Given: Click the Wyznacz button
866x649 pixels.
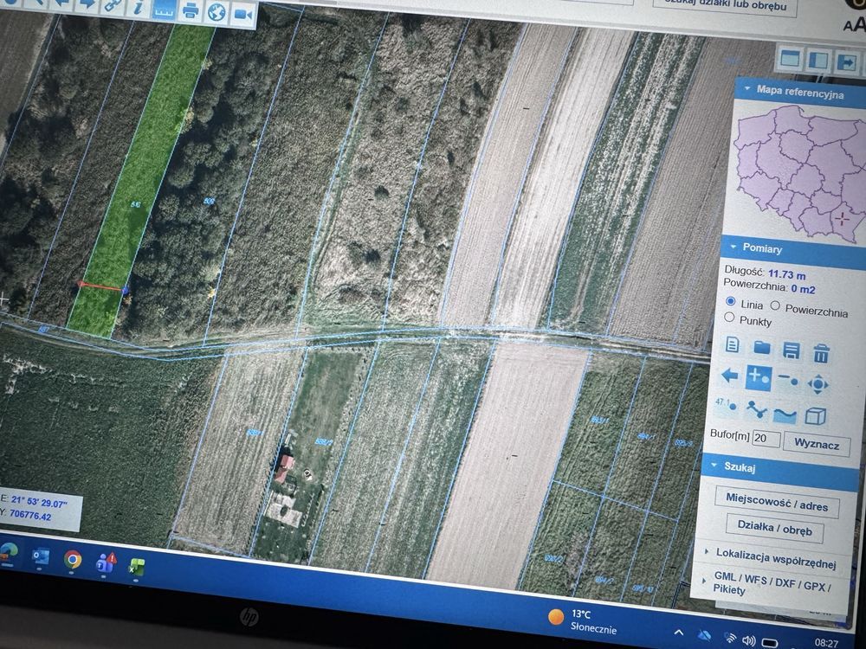Looking at the screenshot, I should click(x=817, y=444).
